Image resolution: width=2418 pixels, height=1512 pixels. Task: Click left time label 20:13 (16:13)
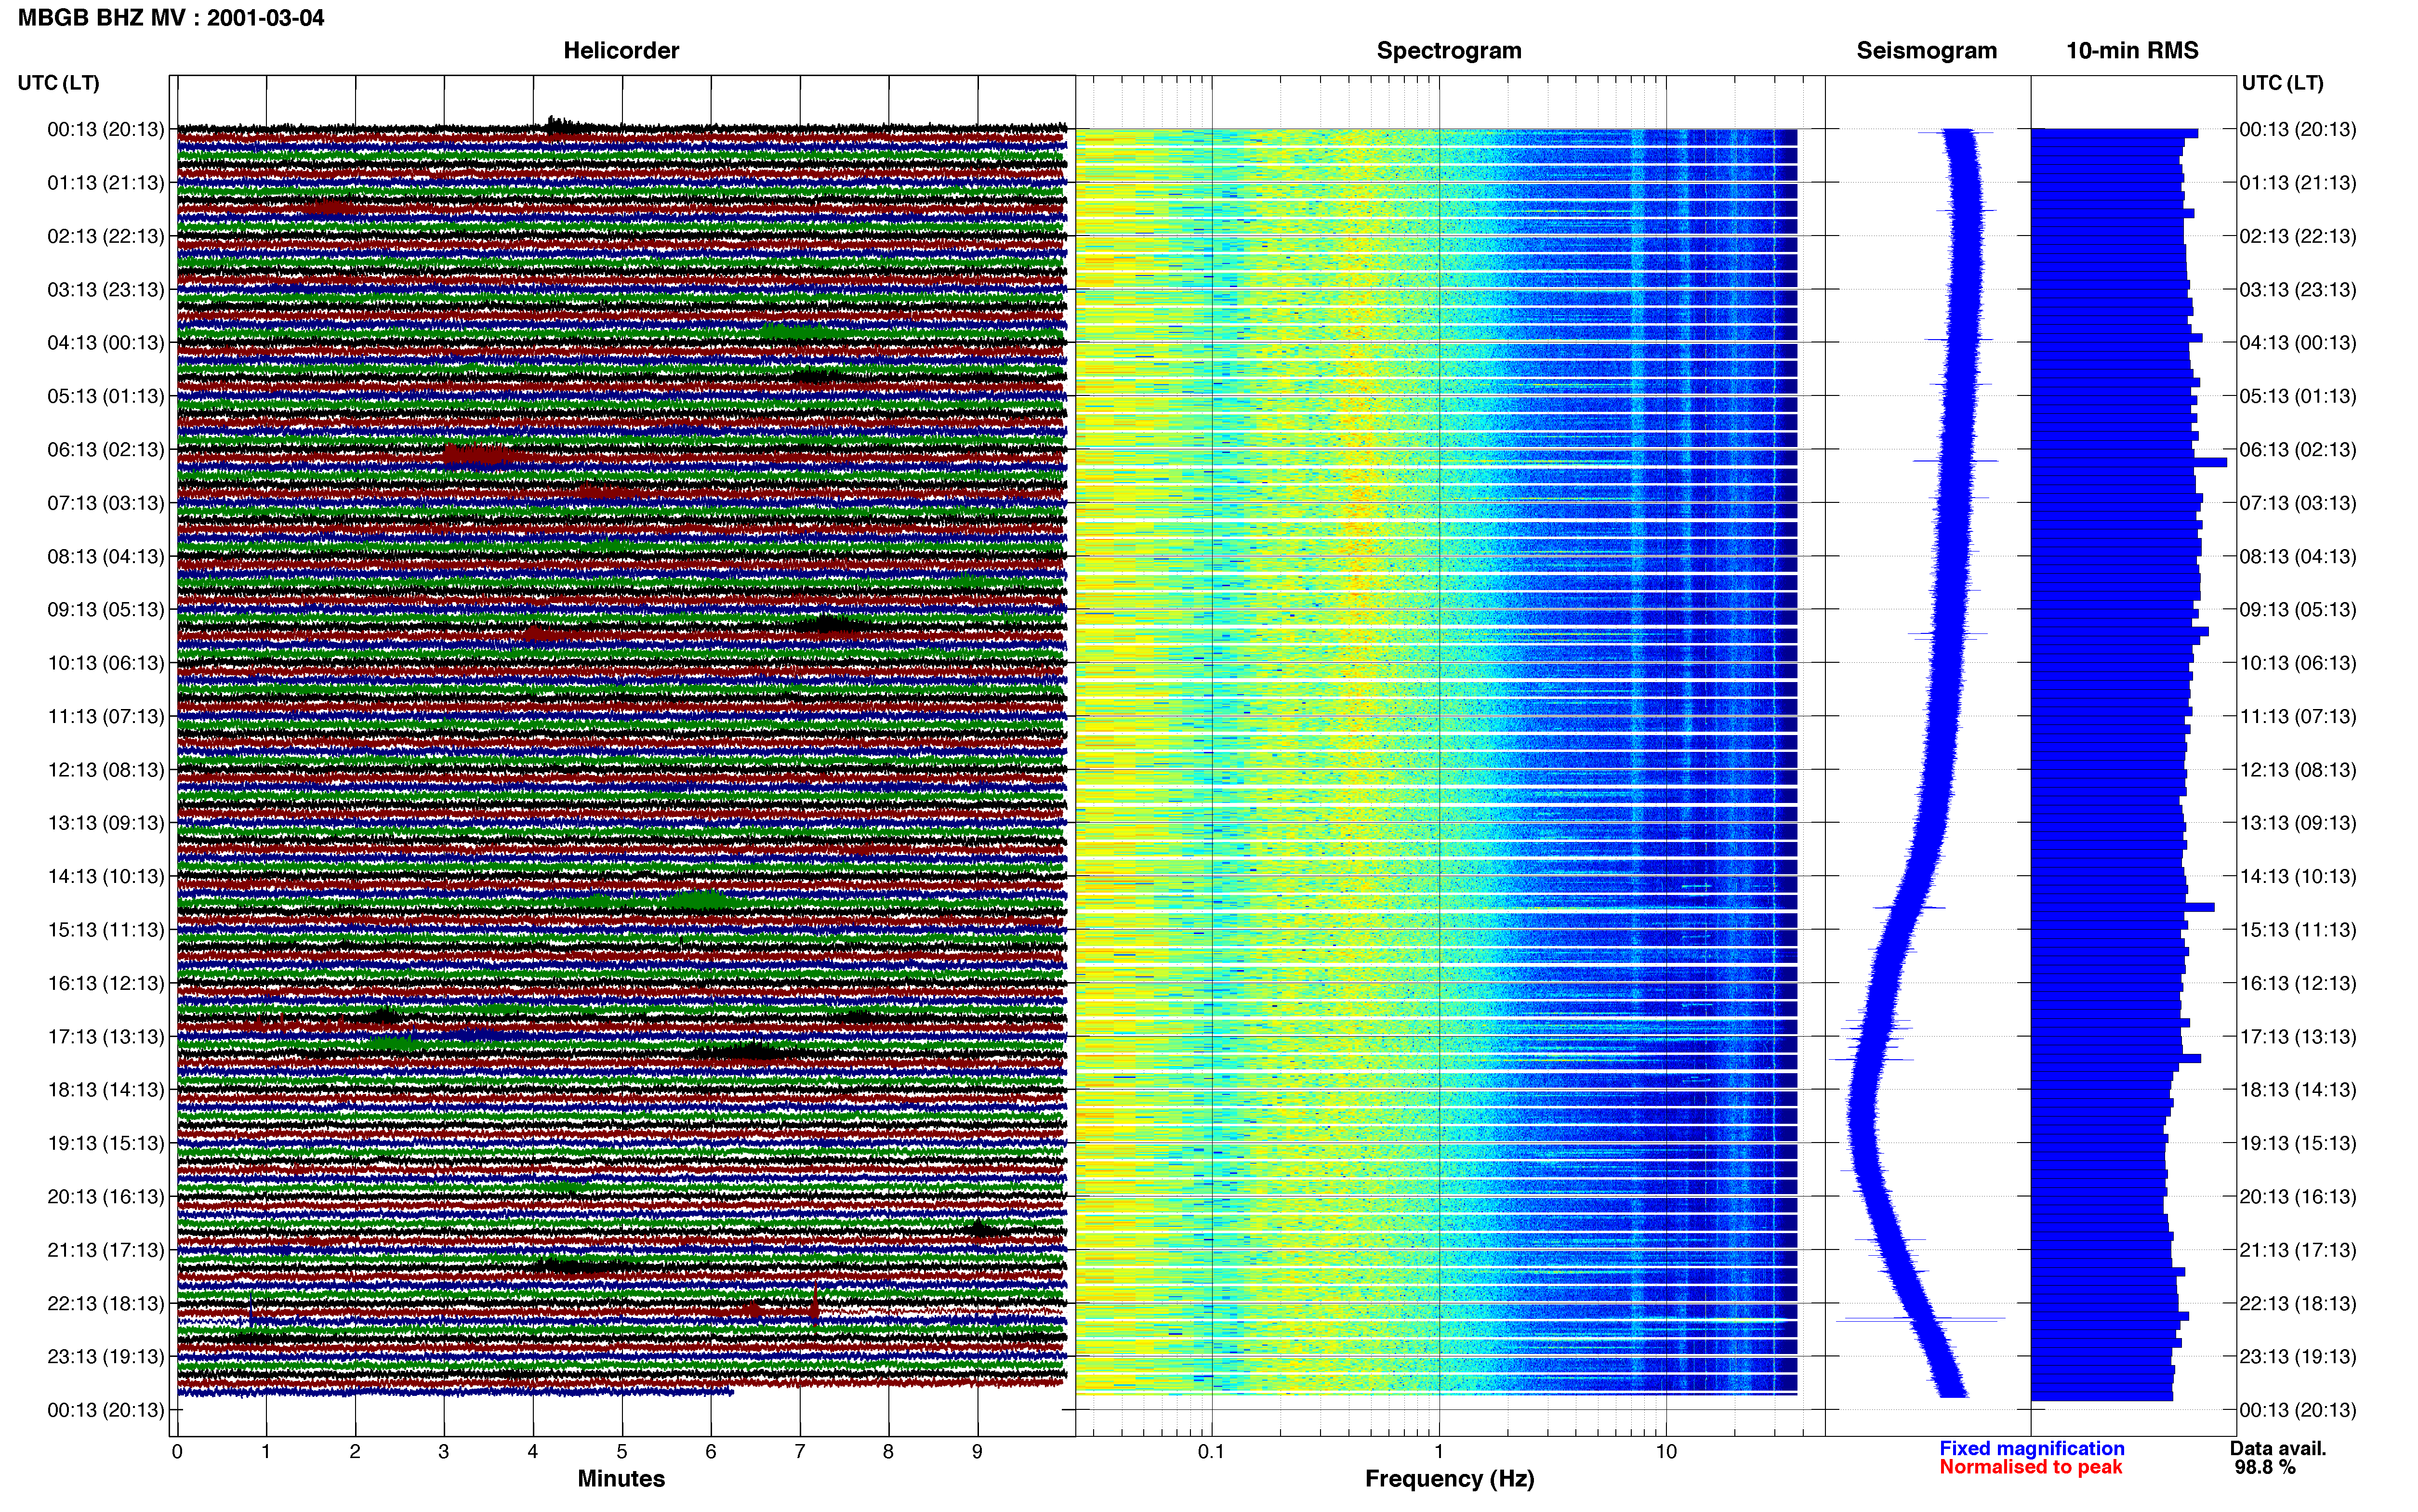pyautogui.click(x=106, y=1197)
